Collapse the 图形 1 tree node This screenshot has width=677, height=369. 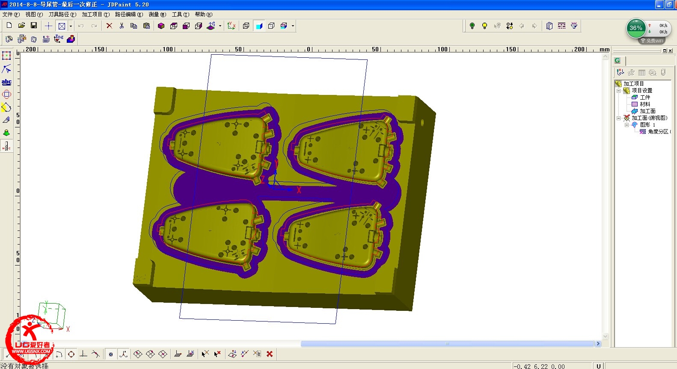click(627, 125)
